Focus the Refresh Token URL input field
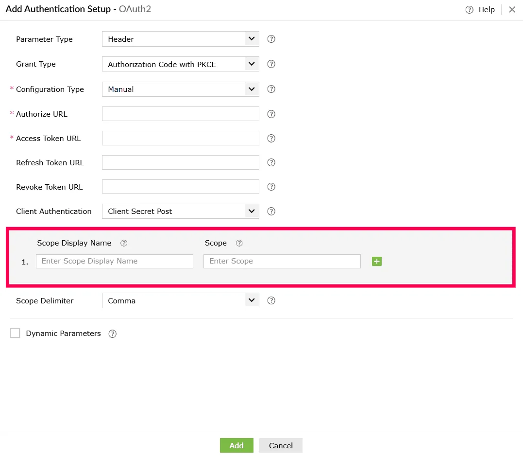Image resolution: width=523 pixels, height=458 pixels. pos(181,162)
